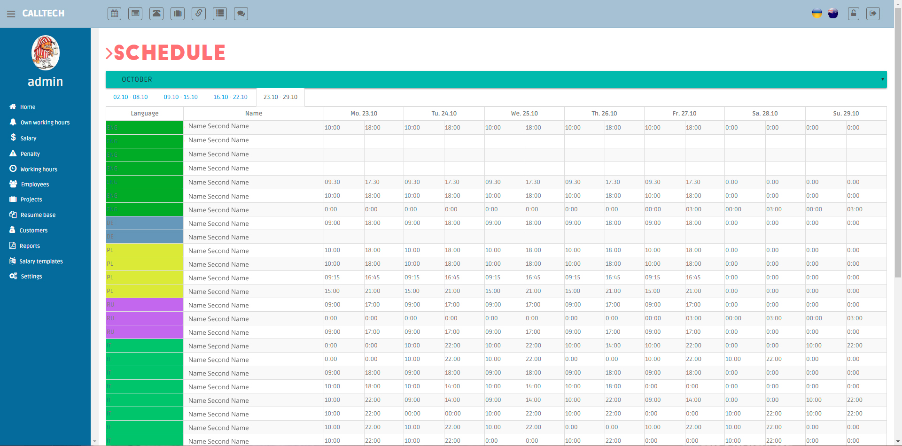Toggle the sidebar with hamburger menu
Viewport: 902px width, 446px height.
pos(11,14)
